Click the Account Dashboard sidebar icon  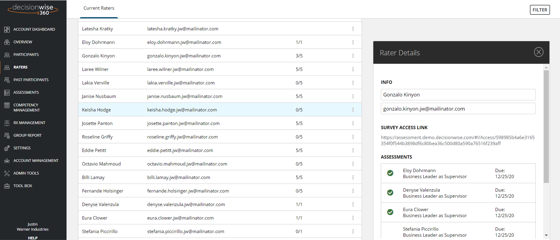point(7,30)
